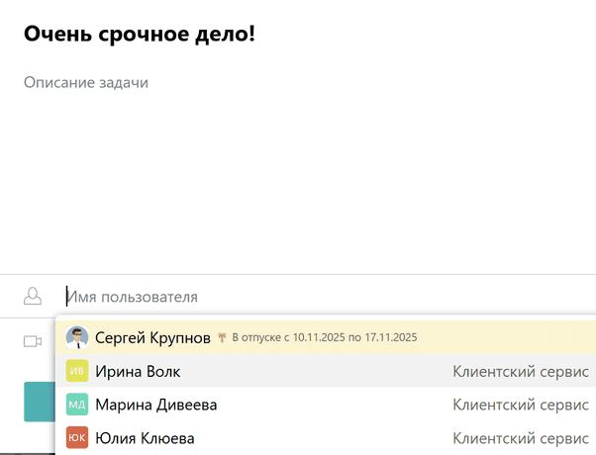This screenshot has height=455, width=596.
Task: Click the orange ЮК avatar badge
Action: [77, 437]
